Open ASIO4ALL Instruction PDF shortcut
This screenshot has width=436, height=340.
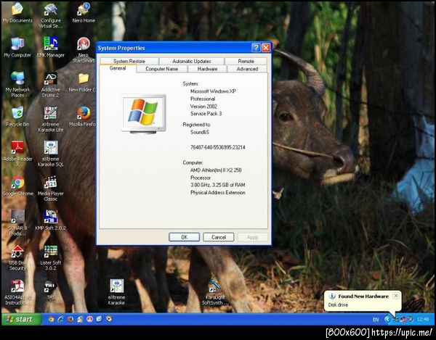tap(17, 292)
